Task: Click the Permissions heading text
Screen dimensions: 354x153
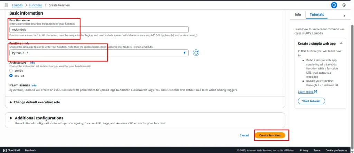Action: point(20,85)
